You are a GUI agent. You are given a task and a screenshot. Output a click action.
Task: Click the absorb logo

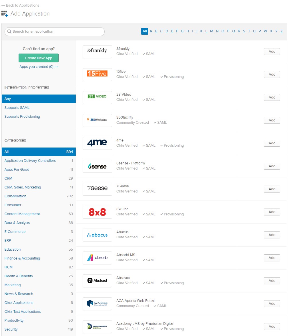point(97,258)
